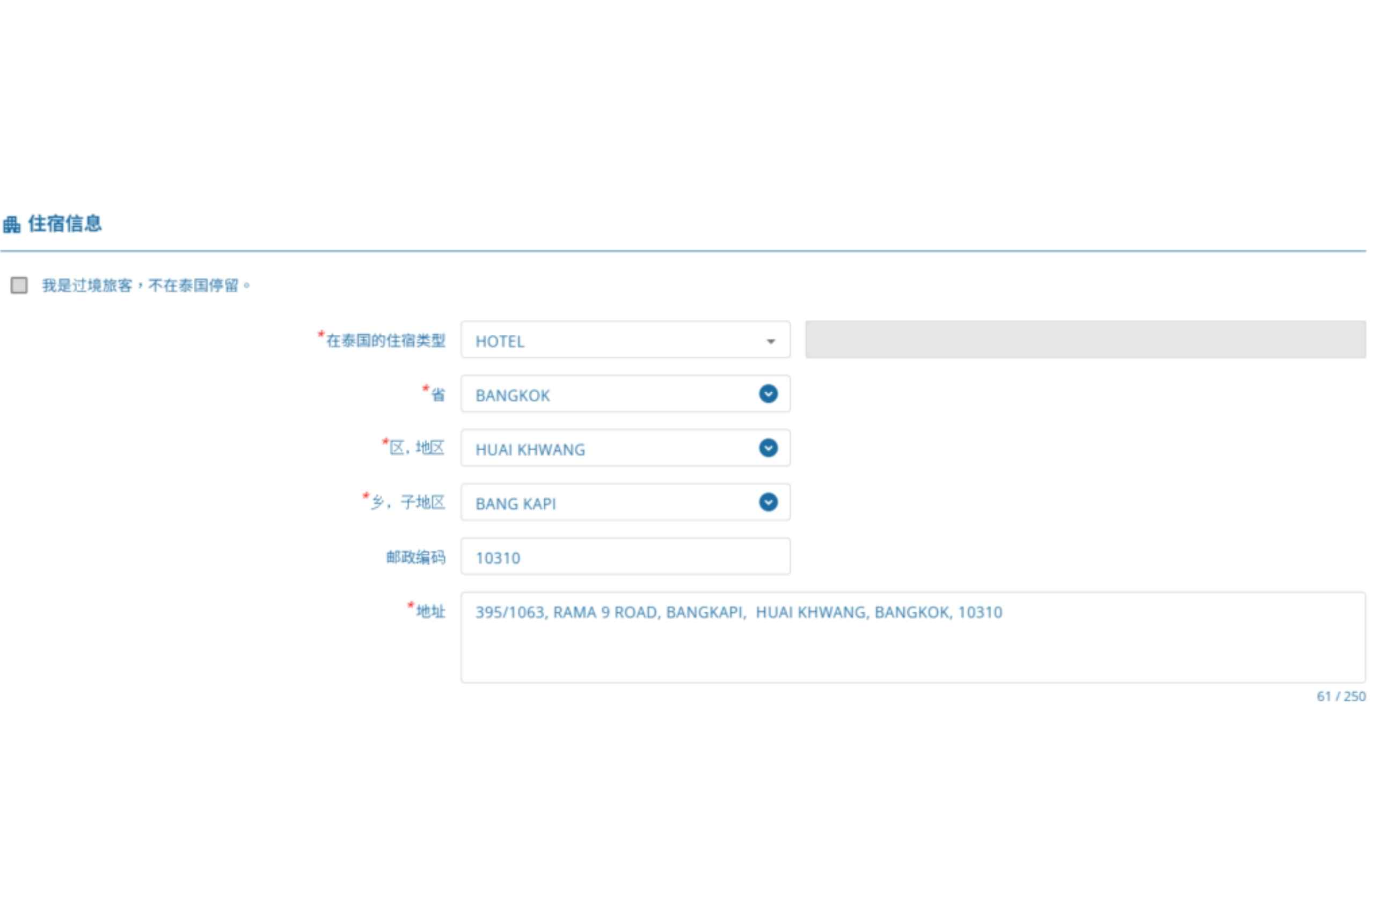Click the 省 field label
This screenshot has width=1374, height=916.
tap(438, 394)
